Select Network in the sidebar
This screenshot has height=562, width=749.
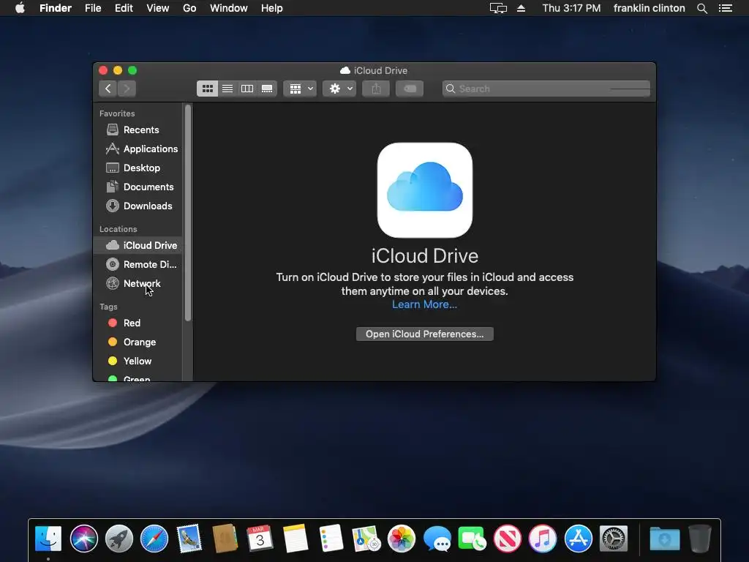pos(138,283)
